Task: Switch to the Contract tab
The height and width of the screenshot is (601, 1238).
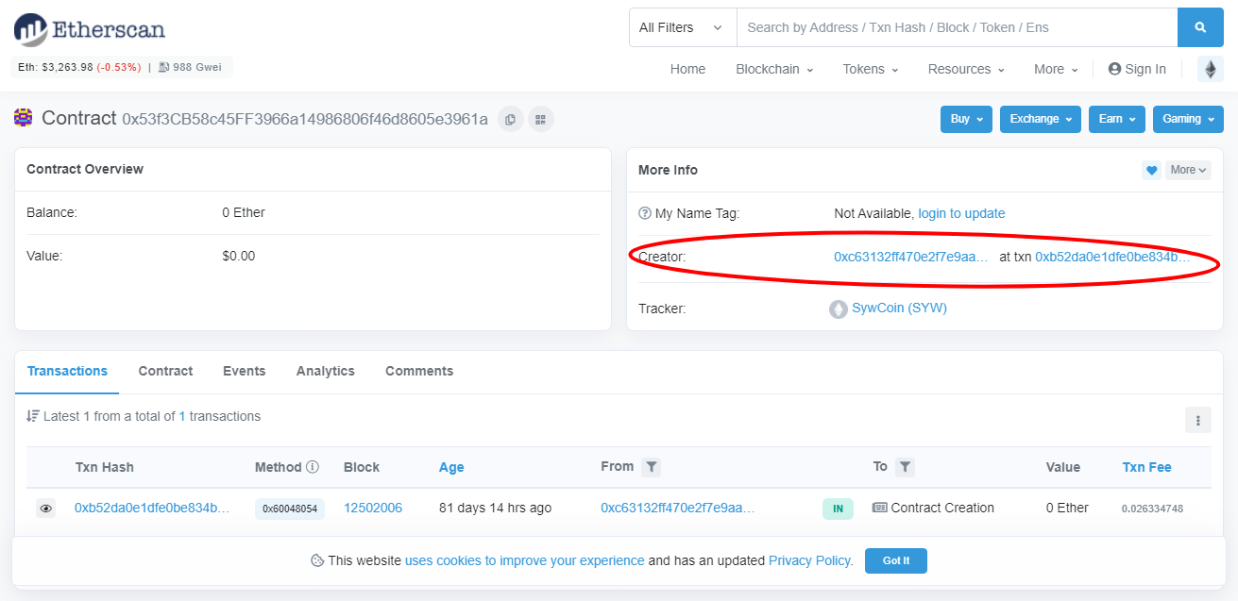Action: [165, 371]
